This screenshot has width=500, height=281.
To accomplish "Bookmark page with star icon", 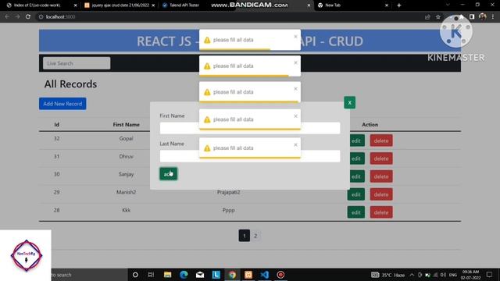I will coord(438,17).
